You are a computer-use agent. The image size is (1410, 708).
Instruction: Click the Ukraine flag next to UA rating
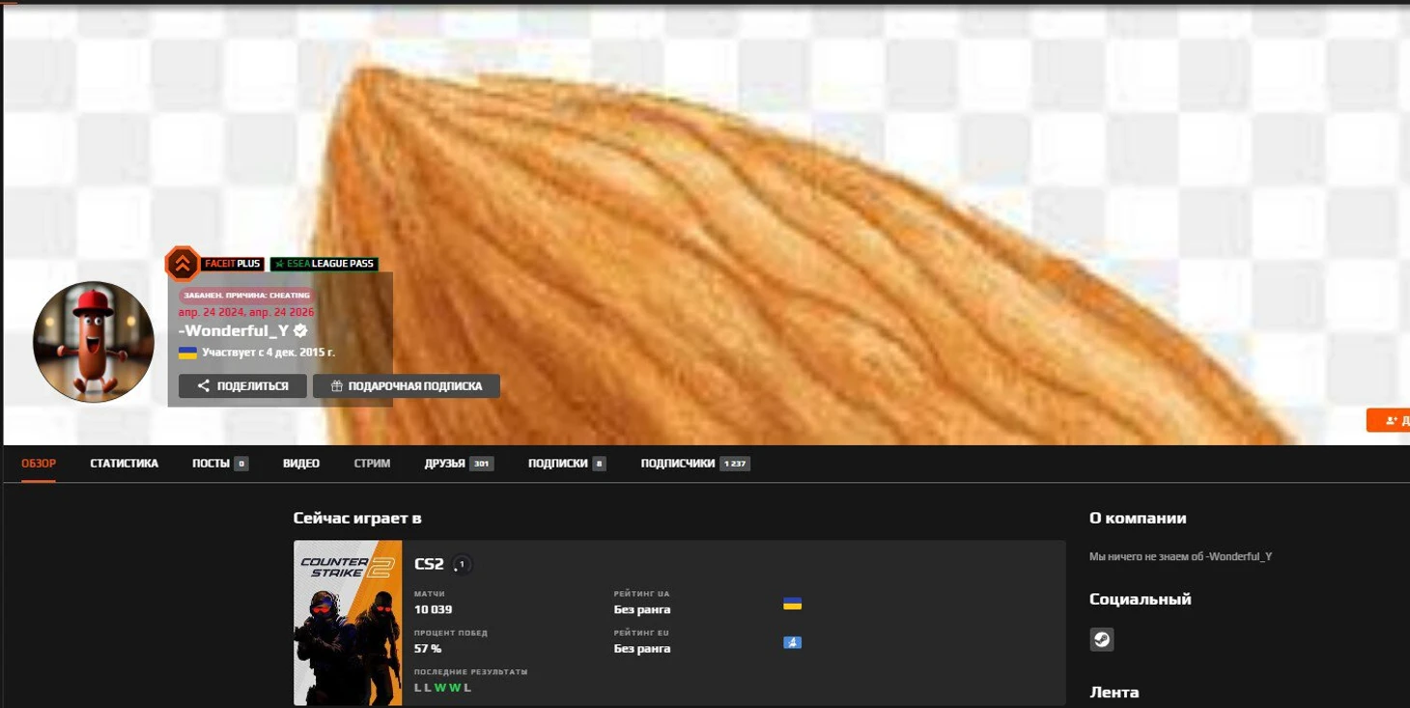(792, 604)
